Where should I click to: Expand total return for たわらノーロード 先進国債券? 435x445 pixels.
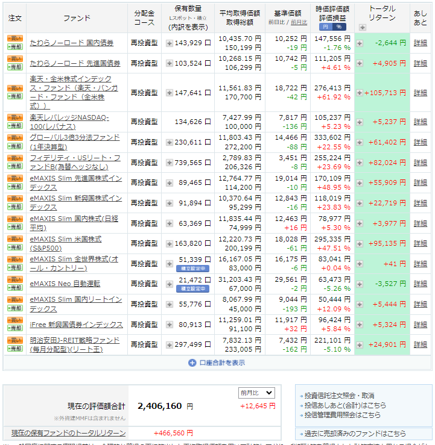(x=360, y=63)
